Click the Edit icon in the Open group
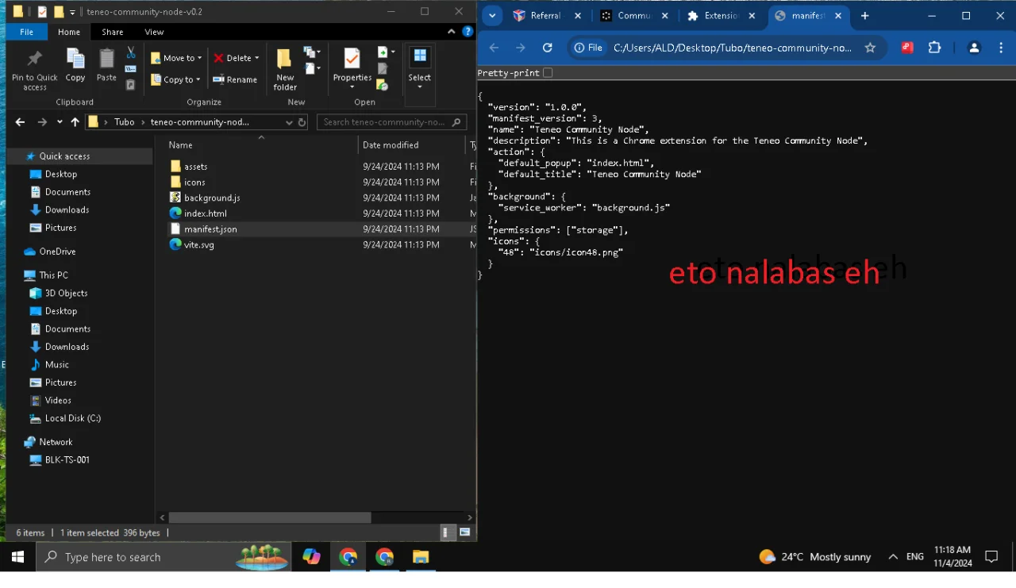Image resolution: width=1016 pixels, height=588 pixels. click(383, 69)
